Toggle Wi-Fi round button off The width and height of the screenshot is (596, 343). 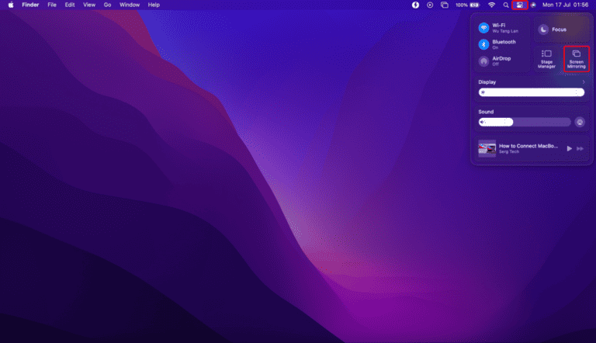click(x=483, y=26)
